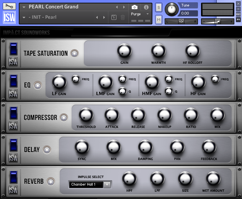This screenshot has width=242, height=199.
Task: Click the Delay Sync knob
Action: pyautogui.click(x=82, y=147)
